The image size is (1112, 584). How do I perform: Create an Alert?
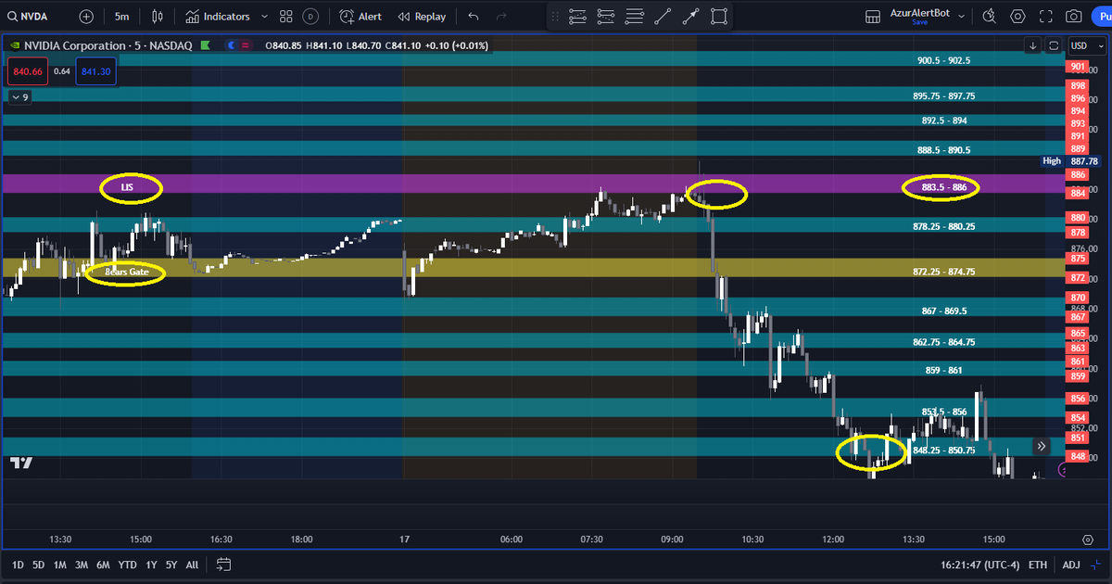click(360, 16)
